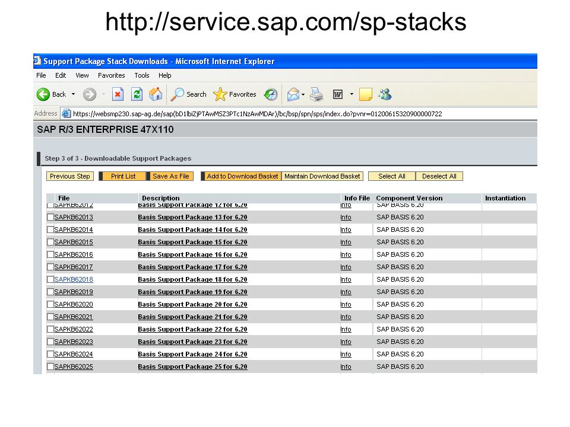Viewport: 570px width, 427px height.
Task: Click Maintain Download Basket button
Action: (322, 176)
